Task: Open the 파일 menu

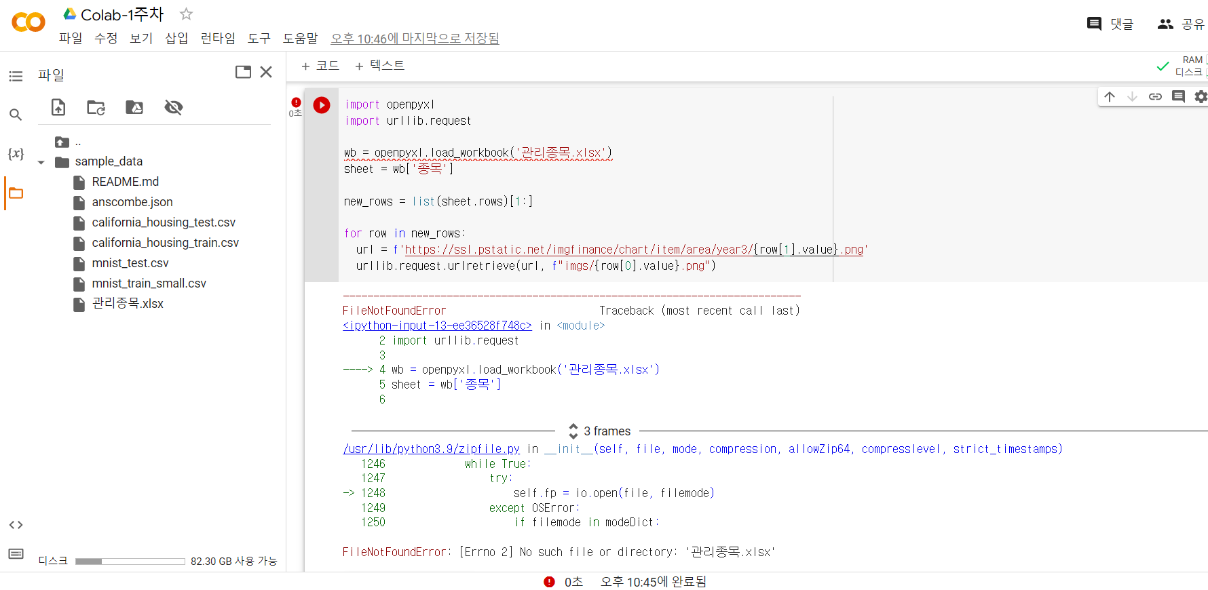Action: click(71, 38)
